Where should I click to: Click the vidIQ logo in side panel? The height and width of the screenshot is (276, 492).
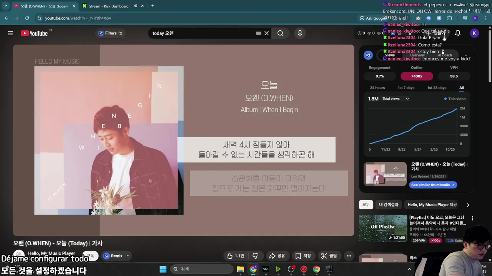368,55
